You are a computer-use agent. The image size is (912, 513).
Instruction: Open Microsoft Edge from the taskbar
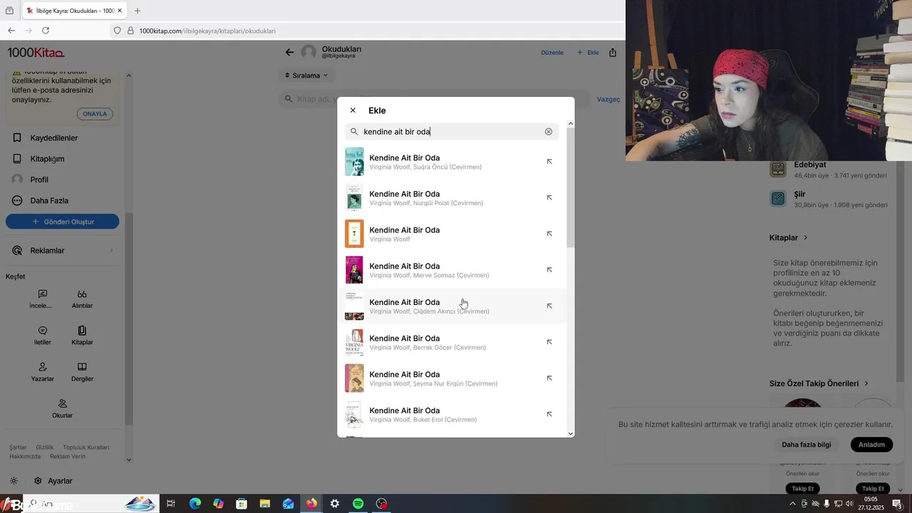click(x=195, y=504)
